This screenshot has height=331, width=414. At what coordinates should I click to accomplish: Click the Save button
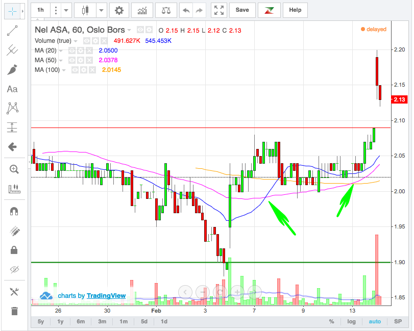242,10
